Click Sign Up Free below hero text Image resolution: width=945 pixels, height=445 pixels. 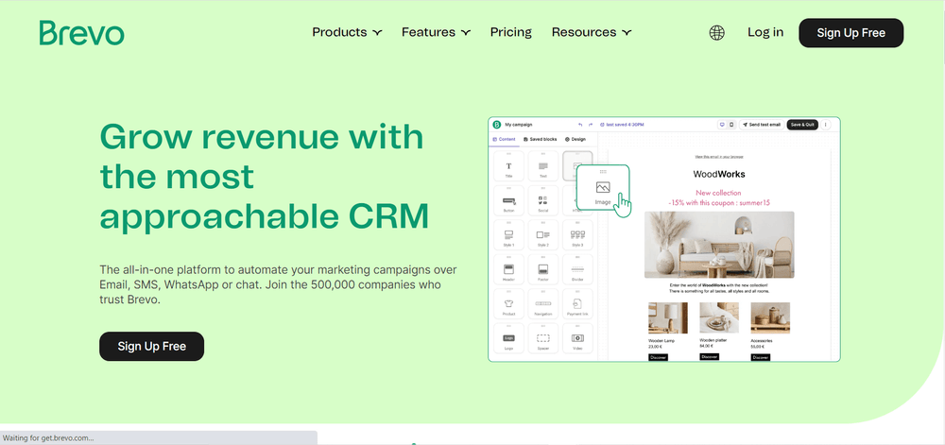[152, 346]
